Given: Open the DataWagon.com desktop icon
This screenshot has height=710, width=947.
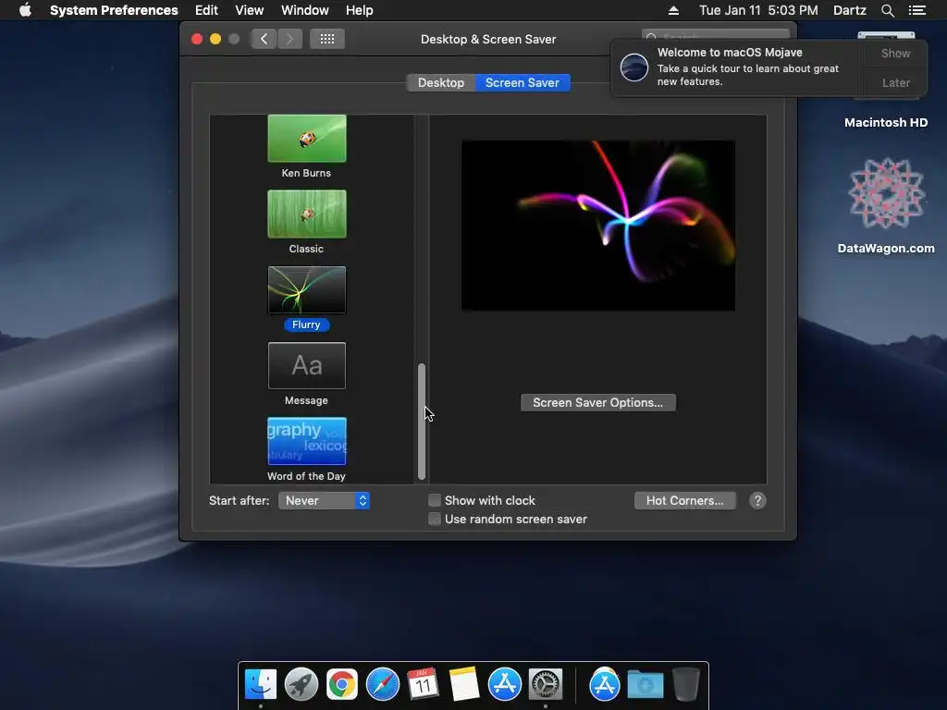Looking at the screenshot, I should [886, 194].
